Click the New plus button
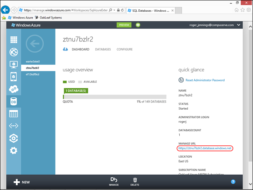 (22, 182)
